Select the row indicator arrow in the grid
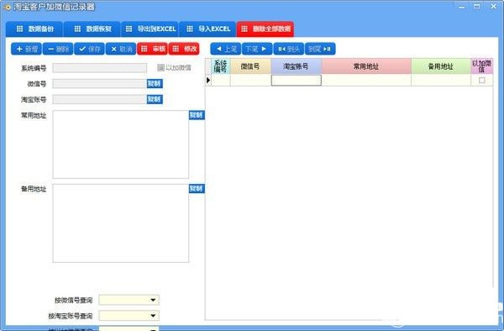This screenshot has width=504, height=331. point(208,80)
